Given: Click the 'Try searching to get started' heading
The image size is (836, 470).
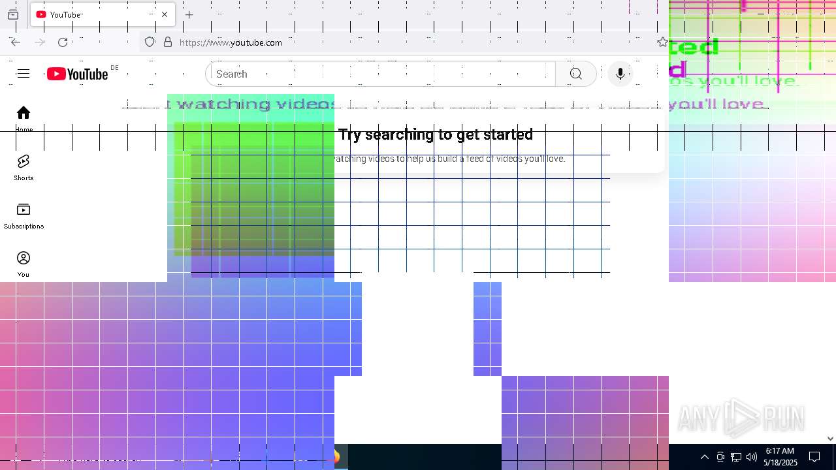Looking at the screenshot, I should tap(436, 134).
